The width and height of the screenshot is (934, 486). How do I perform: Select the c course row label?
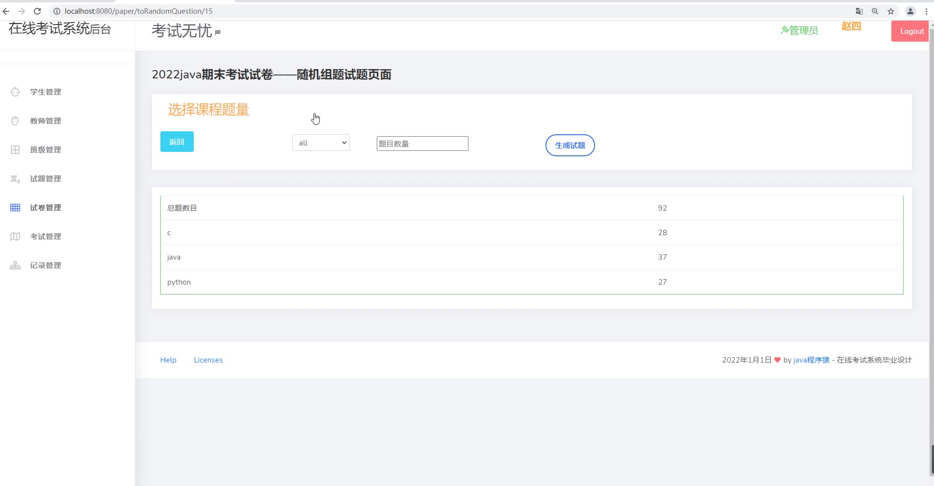[x=169, y=233]
